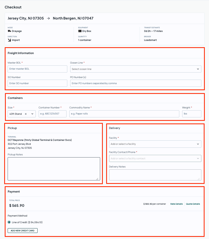Open the Facility dropdown

[x=155, y=144]
